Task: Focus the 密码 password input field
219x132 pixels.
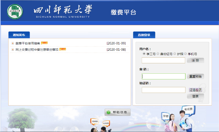Action: [x=164, y=76]
